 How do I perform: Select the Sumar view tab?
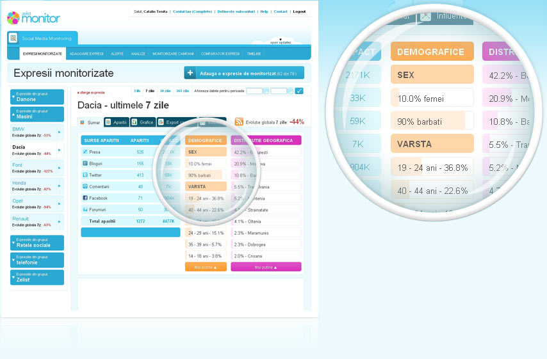pos(90,122)
